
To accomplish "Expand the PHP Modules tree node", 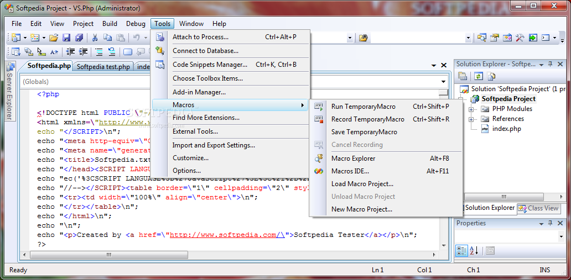I will coord(471,109).
